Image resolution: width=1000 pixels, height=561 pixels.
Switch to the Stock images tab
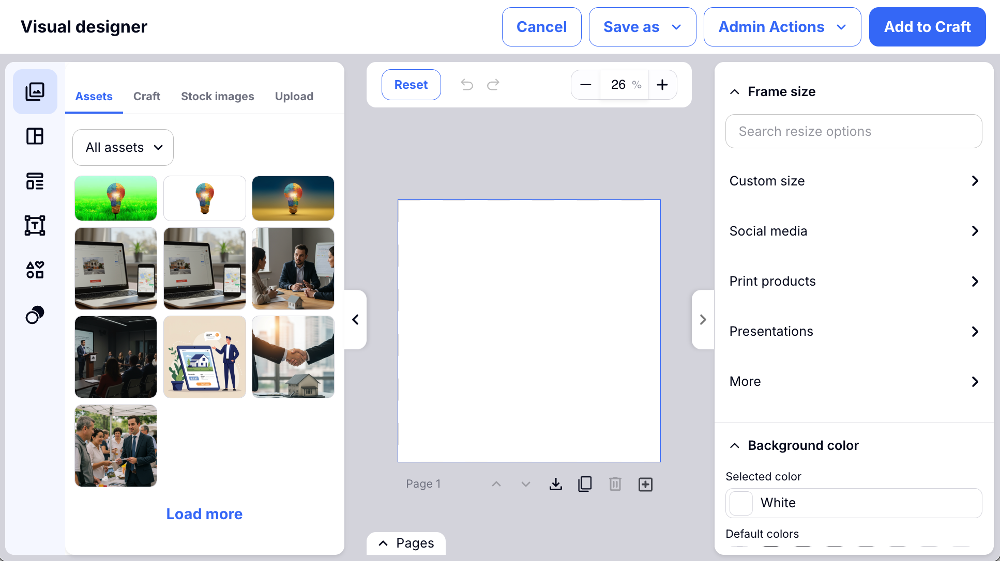tap(217, 97)
